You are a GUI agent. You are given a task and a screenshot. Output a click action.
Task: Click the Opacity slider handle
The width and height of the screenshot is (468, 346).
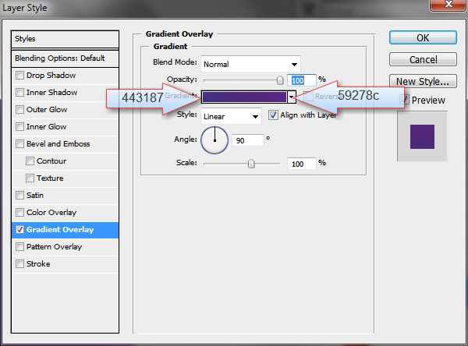pos(279,79)
